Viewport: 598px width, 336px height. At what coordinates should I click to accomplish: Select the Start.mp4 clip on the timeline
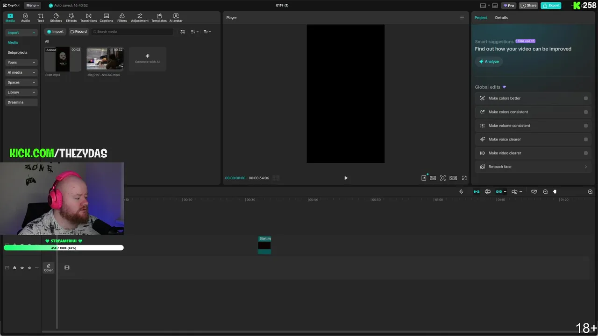point(264,245)
